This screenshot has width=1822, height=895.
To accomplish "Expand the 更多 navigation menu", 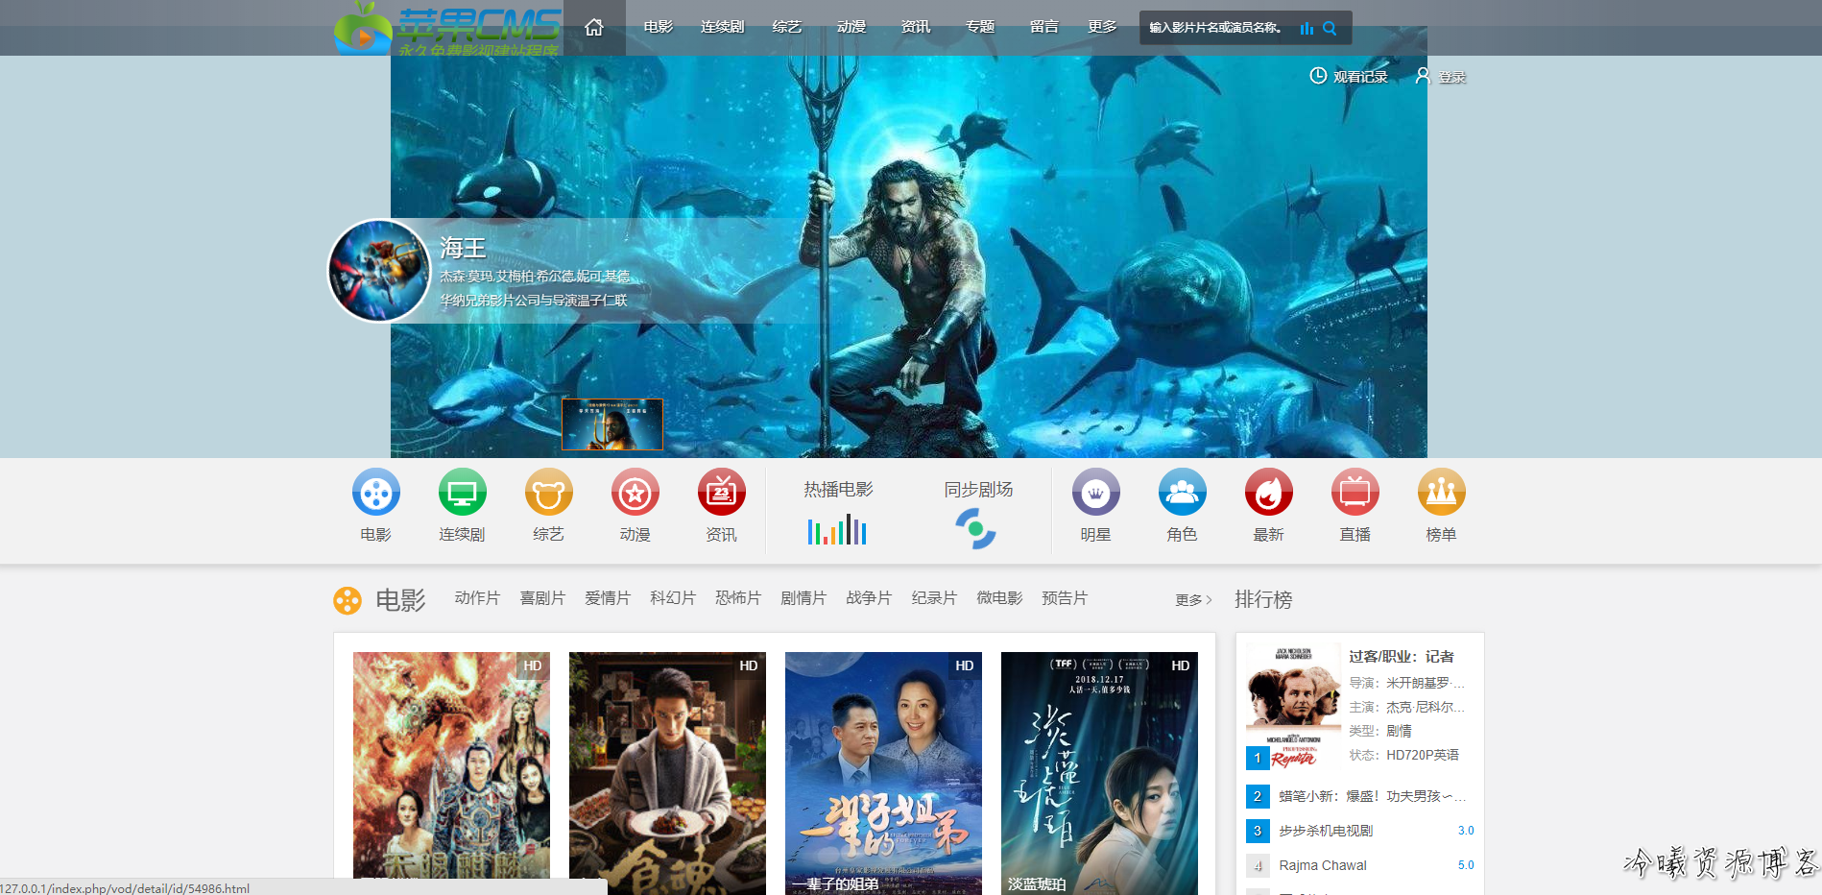I will tap(1102, 27).
